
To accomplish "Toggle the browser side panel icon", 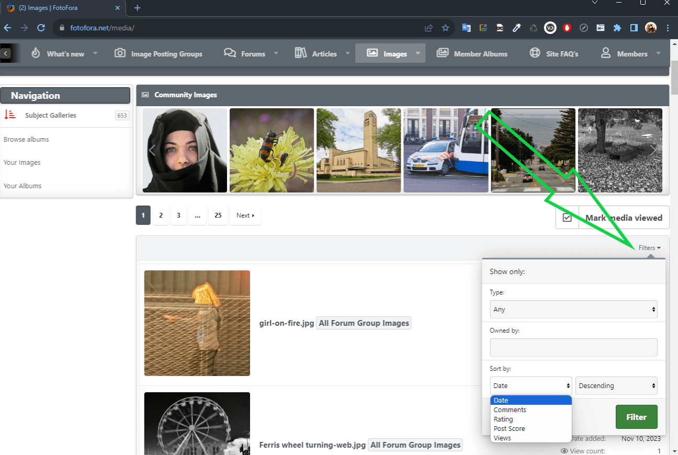I will [x=634, y=28].
